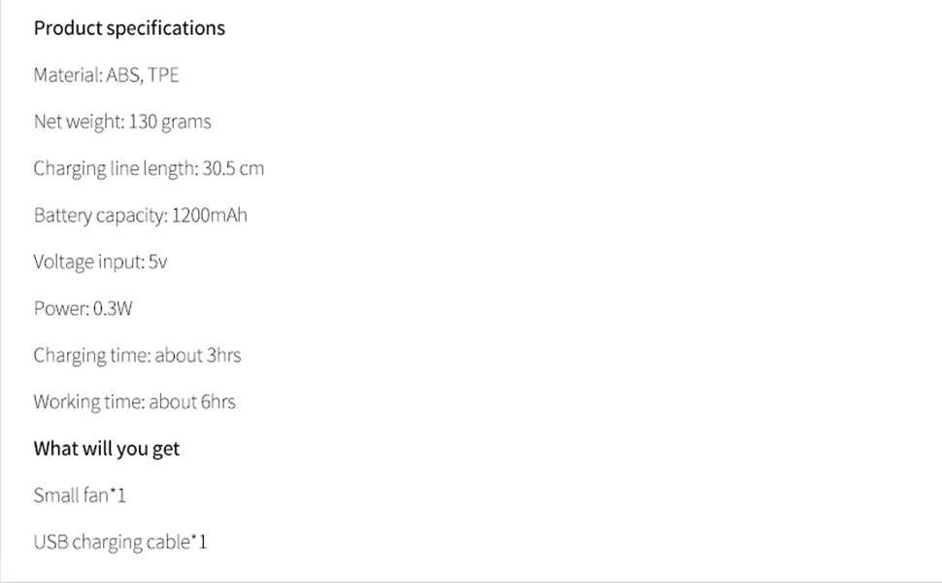Click the "Battery capacity: 1200mAh" line

pyautogui.click(x=140, y=215)
